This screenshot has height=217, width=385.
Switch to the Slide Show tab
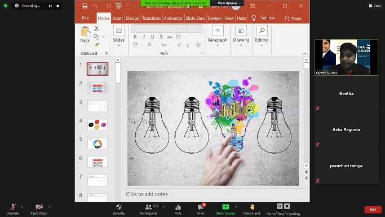(195, 18)
